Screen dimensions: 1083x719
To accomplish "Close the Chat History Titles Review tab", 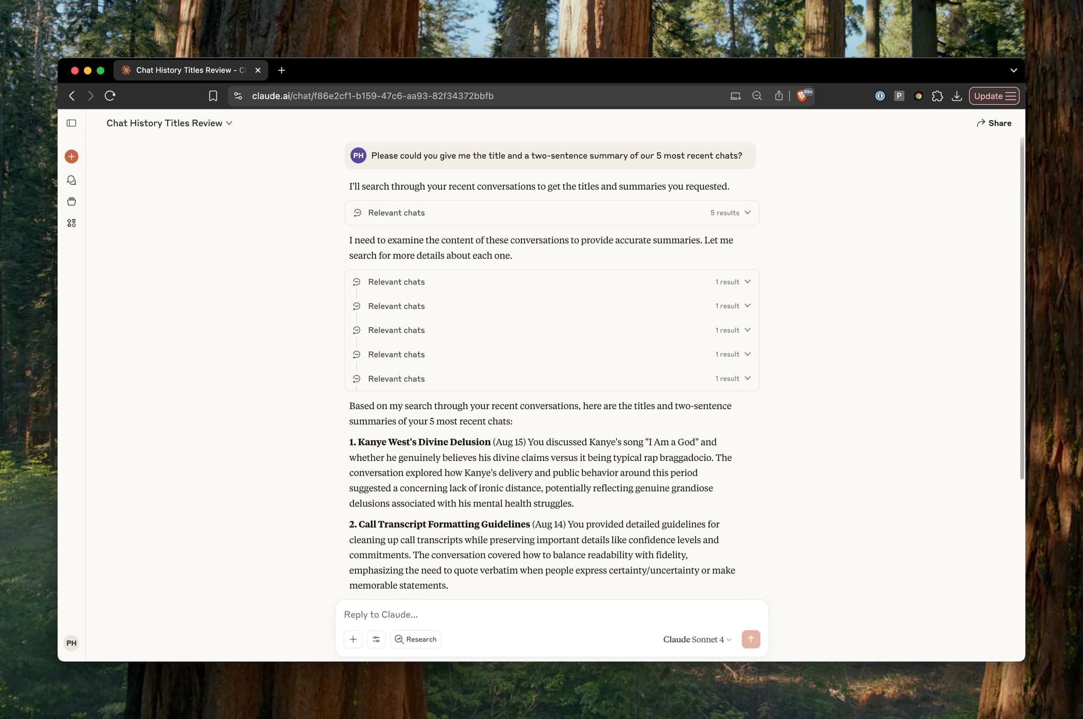I will coord(258,70).
